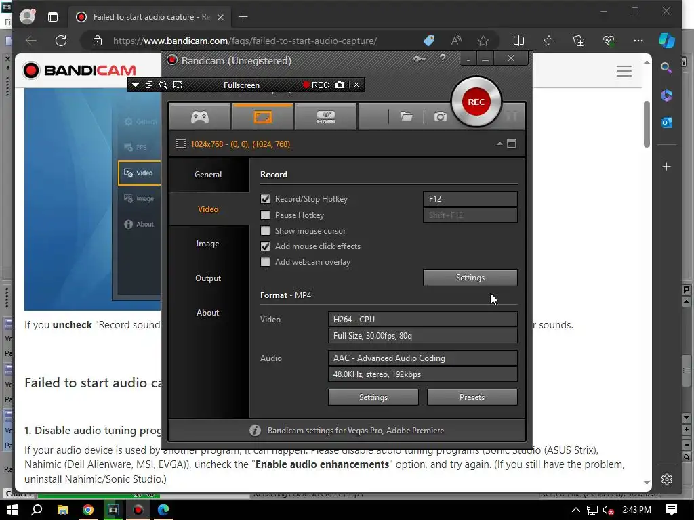Click the Record/Stop hotkey F12 field
This screenshot has height=520, width=694.
tap(470, 199)
